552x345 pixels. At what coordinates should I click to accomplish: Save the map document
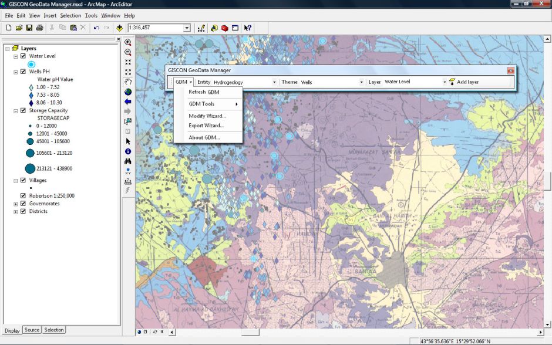coord(29,28)
